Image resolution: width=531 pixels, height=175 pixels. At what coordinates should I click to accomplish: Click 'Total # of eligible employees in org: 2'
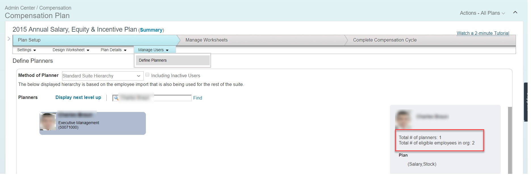436,143
